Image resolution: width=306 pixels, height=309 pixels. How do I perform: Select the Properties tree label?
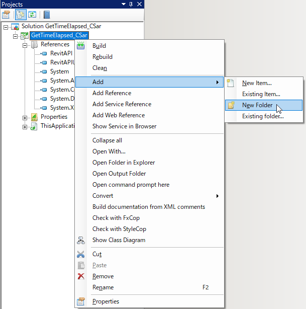pyautogui.click(x=54, y=117)
